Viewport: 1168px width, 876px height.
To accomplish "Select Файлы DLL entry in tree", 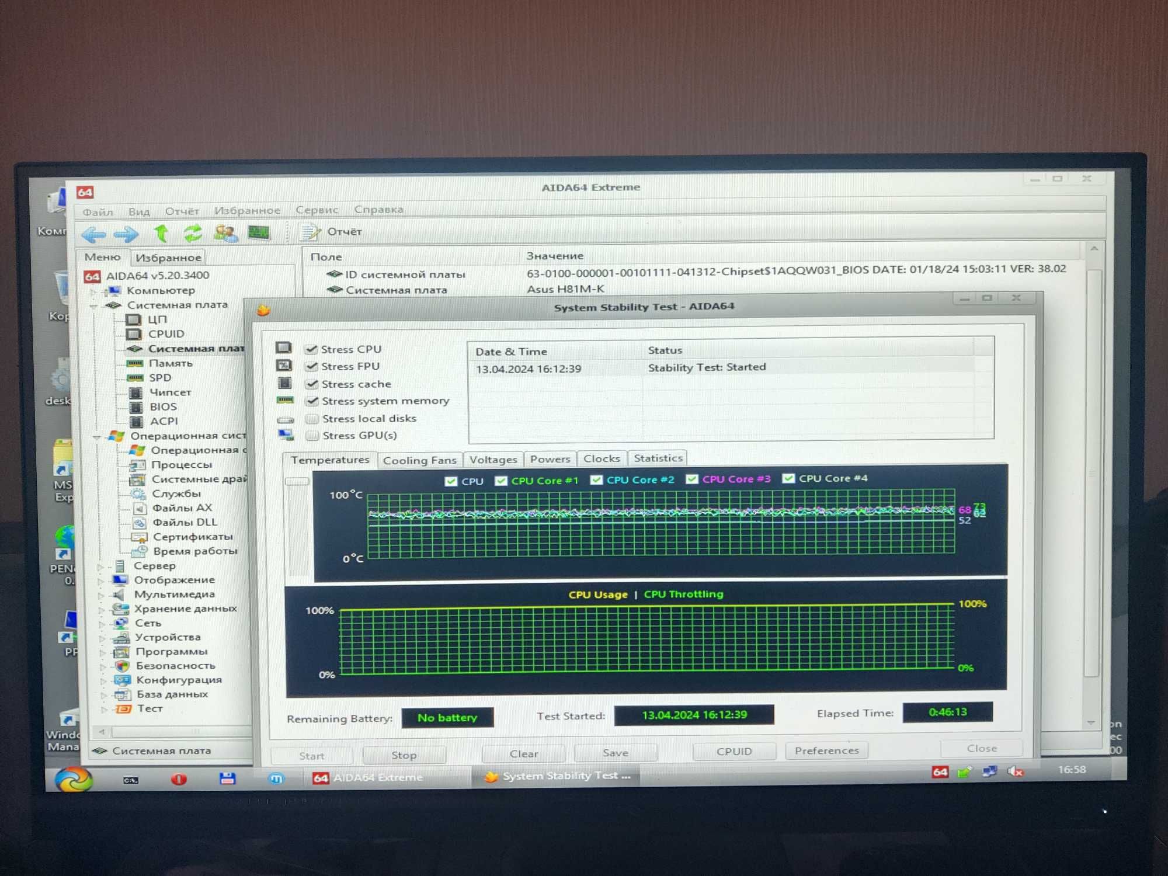I will (184, 523).
